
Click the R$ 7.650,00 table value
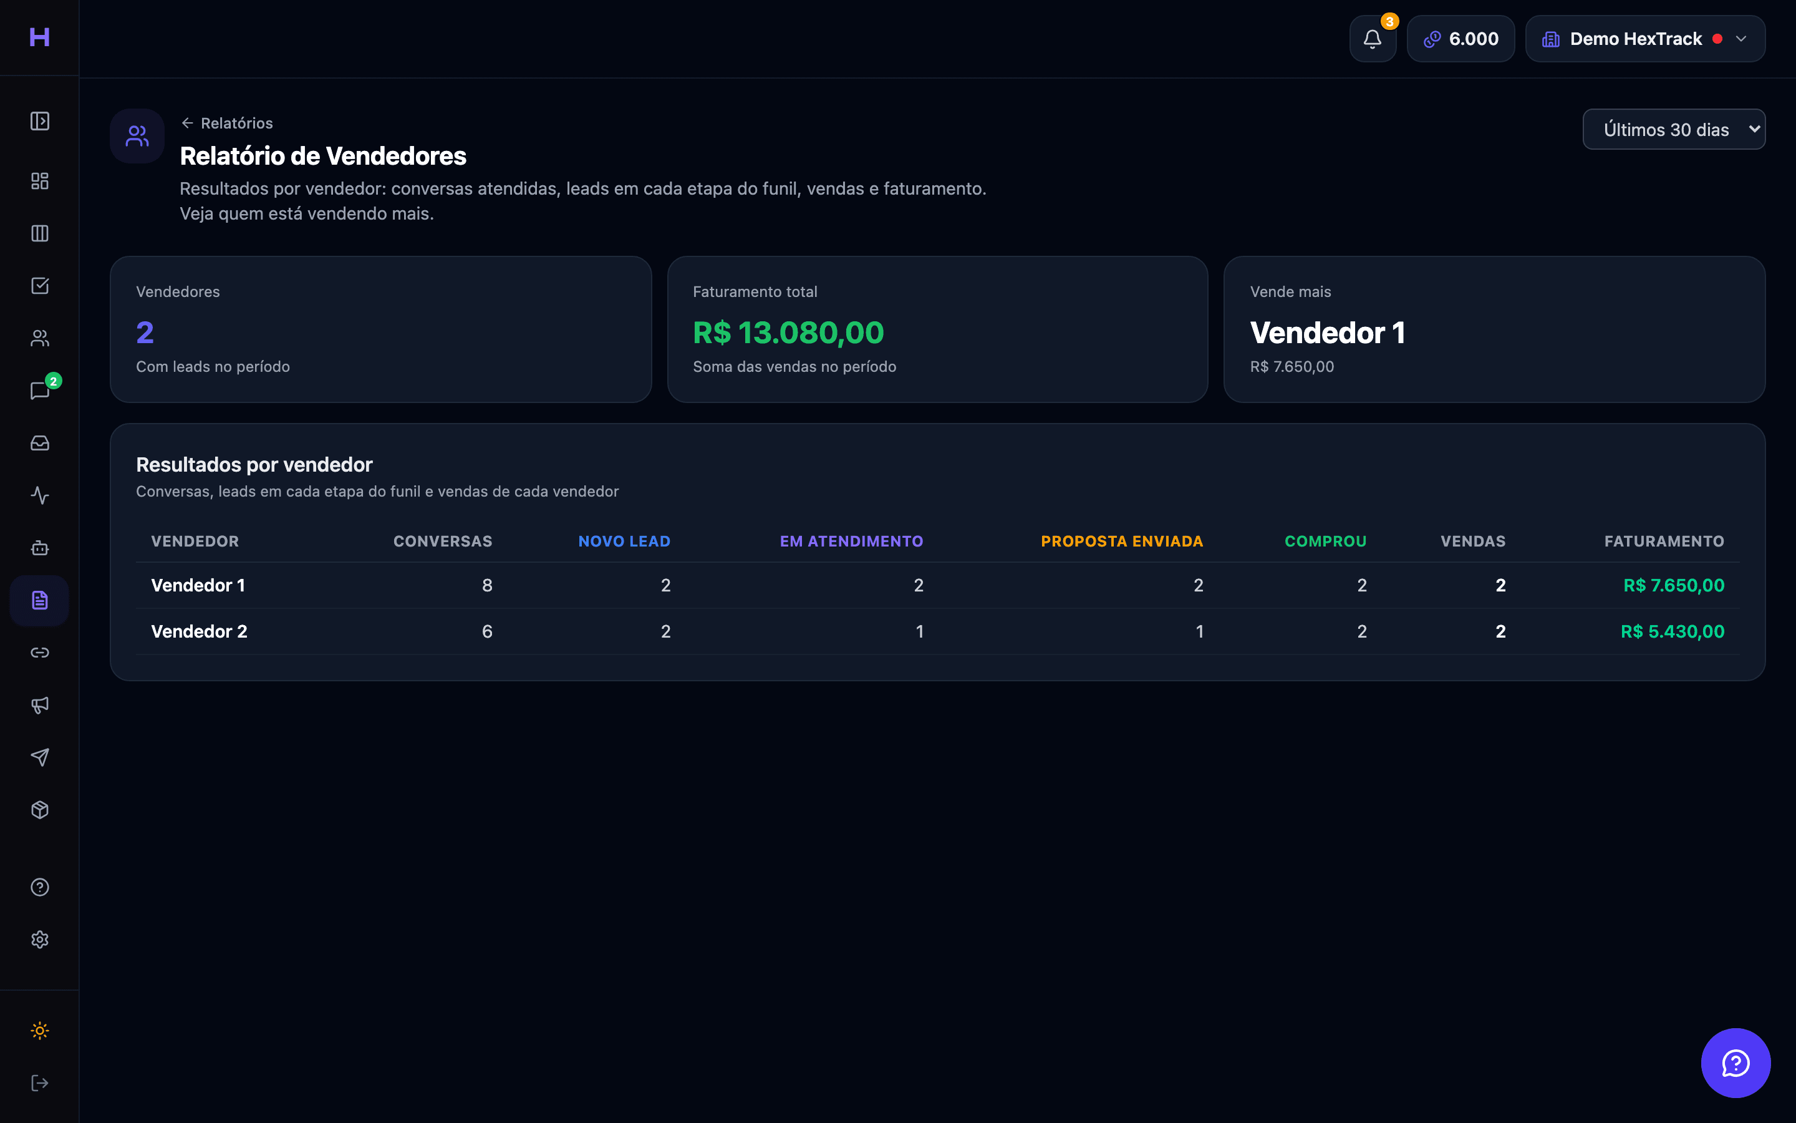1674,585
